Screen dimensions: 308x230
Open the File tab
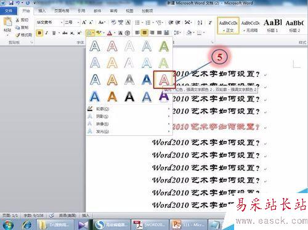pos(9,10)
